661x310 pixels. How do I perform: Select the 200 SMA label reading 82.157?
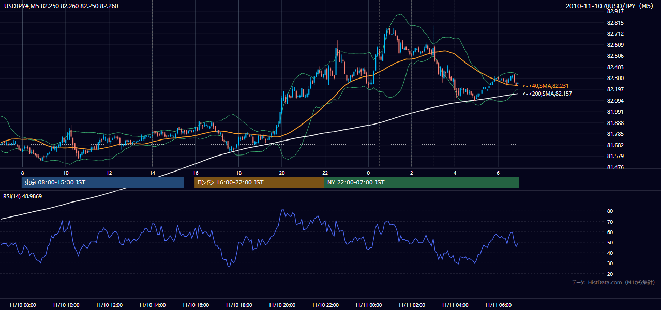(x=547, y=94)
